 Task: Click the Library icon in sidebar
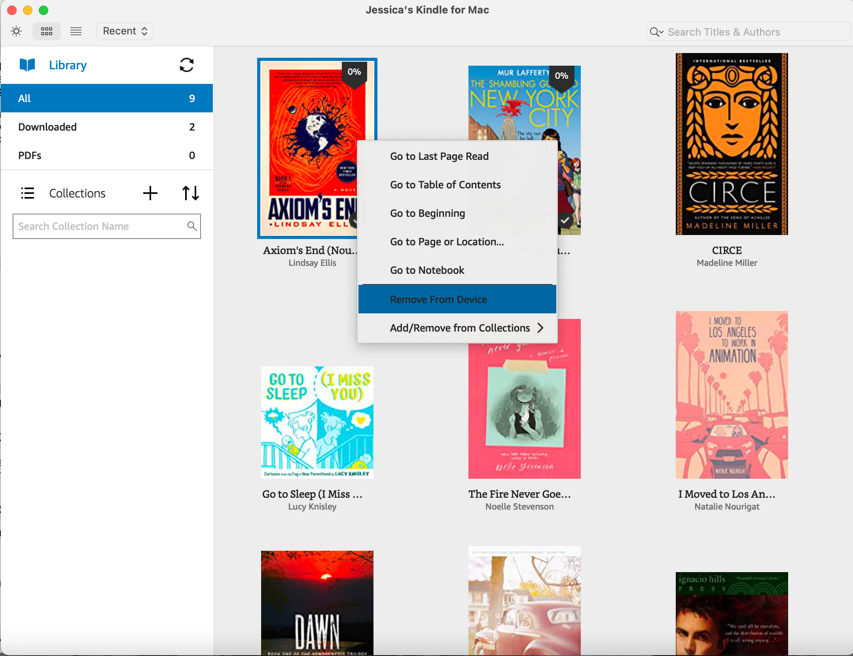pyautogui.click(x=28, y=65)
